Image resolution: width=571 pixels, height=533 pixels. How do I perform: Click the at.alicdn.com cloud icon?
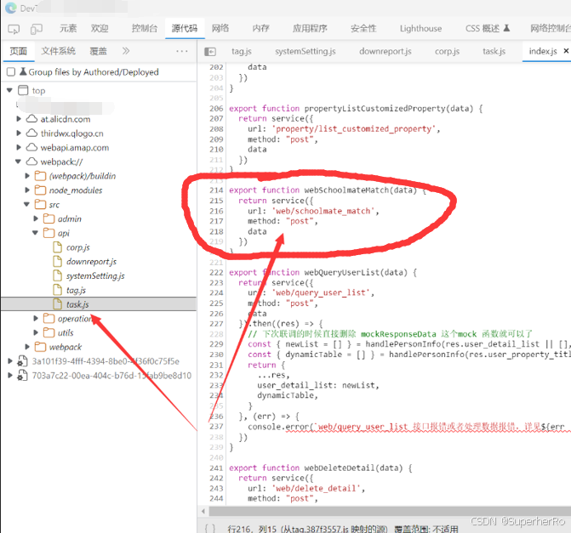point(32,119)
